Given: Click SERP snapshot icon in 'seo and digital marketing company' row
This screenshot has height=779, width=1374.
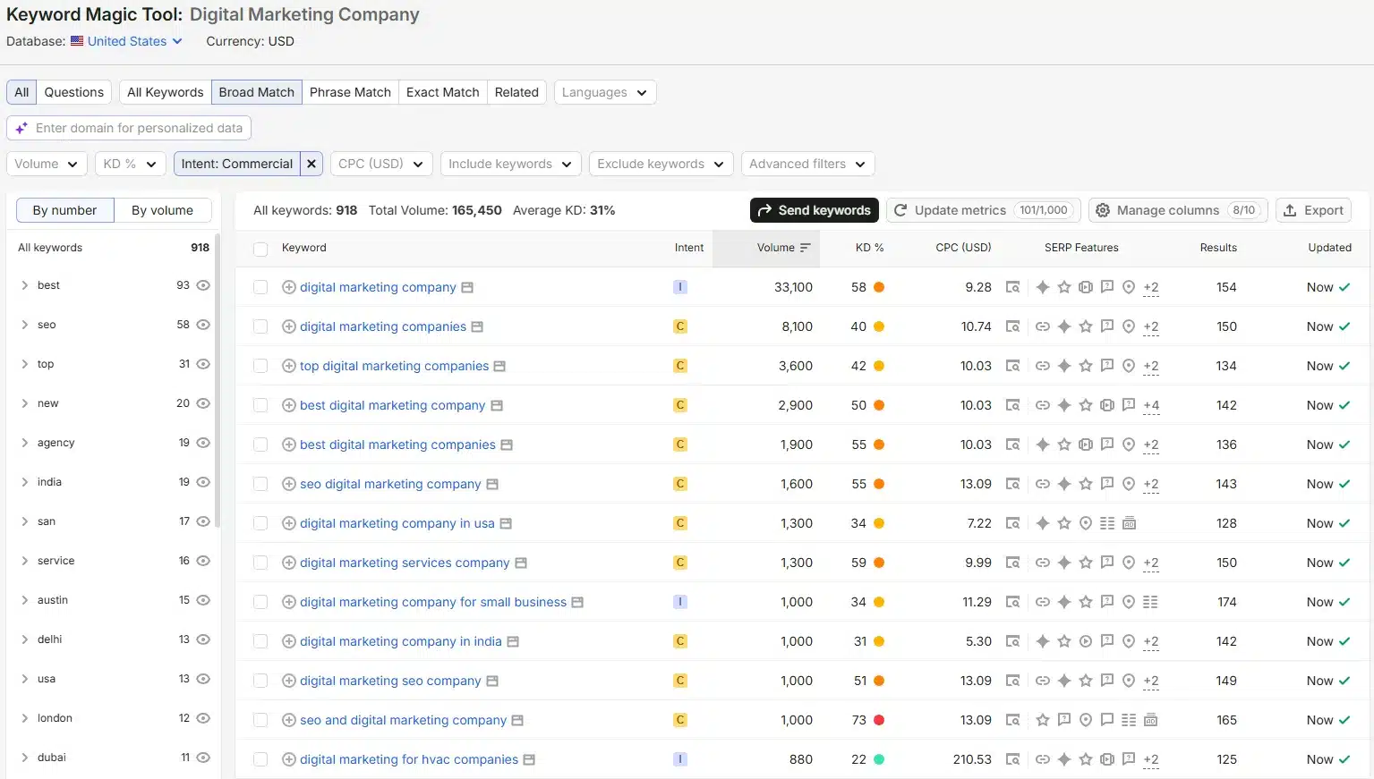Looking at the screenshot, I should (x=1012, y=720).
